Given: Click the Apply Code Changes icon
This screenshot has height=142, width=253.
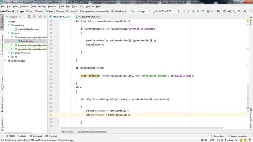Looking at the screenshot, I should pos(189,11).
